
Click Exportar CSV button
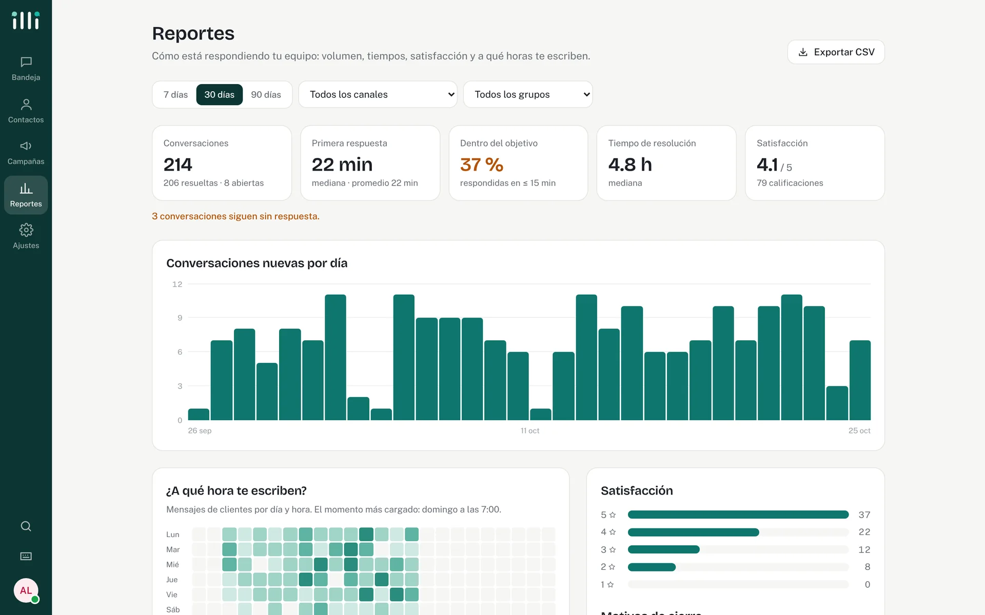pos(836,52)
